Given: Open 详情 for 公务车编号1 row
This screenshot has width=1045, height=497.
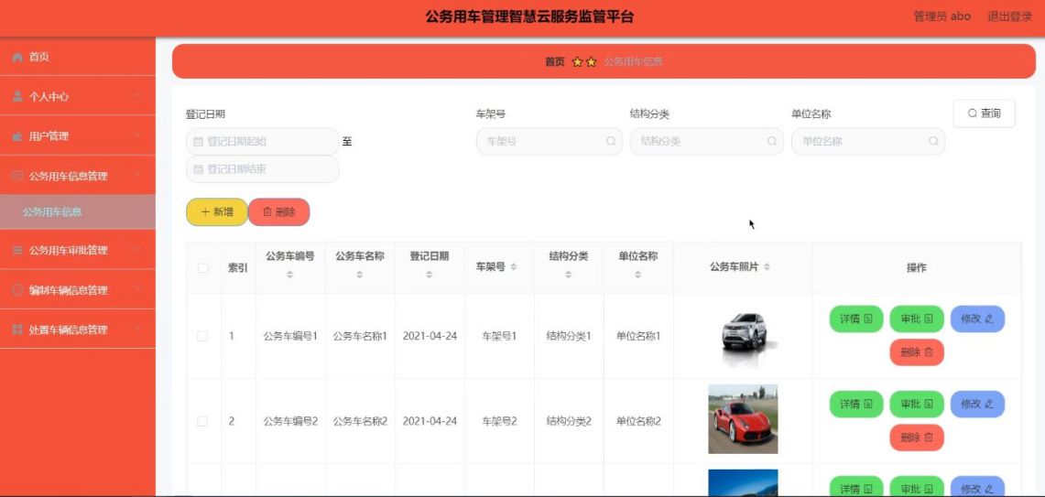Looking at the screenshot, I should [855, 319].
